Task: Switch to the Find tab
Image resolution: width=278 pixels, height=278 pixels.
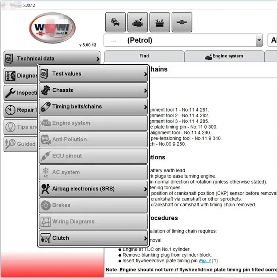Action: click(144, 56)
